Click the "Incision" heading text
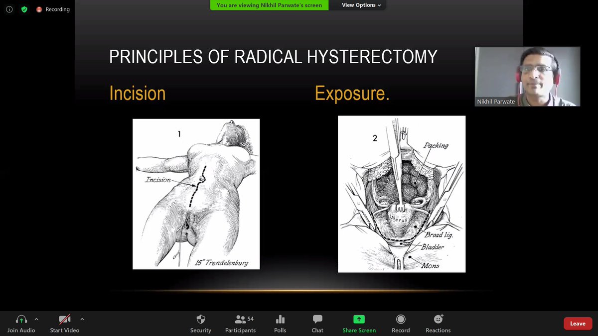Image resolution: width=598 pixels, height=336 pixels. 138,93
